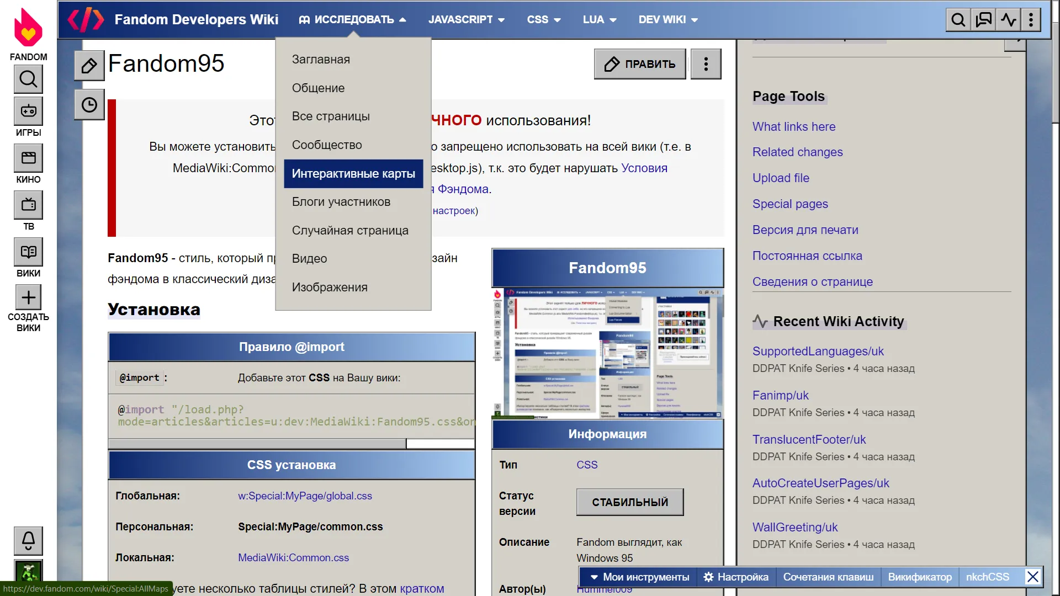This screenshot has height=596, width=1060.
Task: Open the TV (ТВ) icon
Action: click(28, 205)
